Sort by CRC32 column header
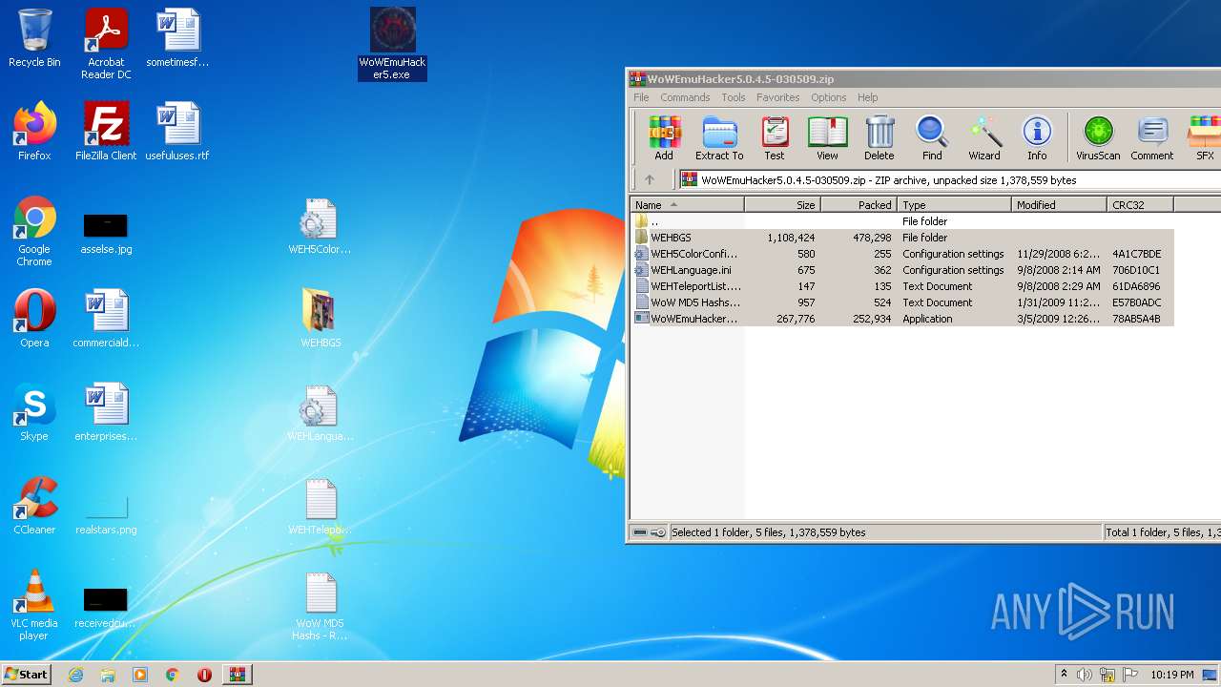 coord(1140,205)
